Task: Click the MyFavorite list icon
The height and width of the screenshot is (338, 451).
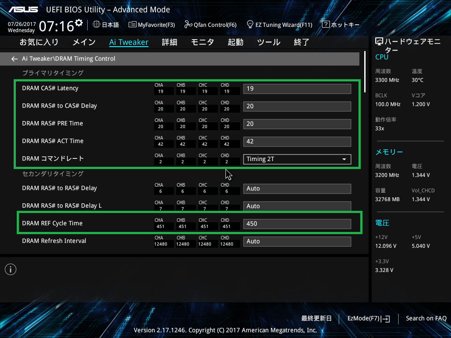Action: (132, 25)
